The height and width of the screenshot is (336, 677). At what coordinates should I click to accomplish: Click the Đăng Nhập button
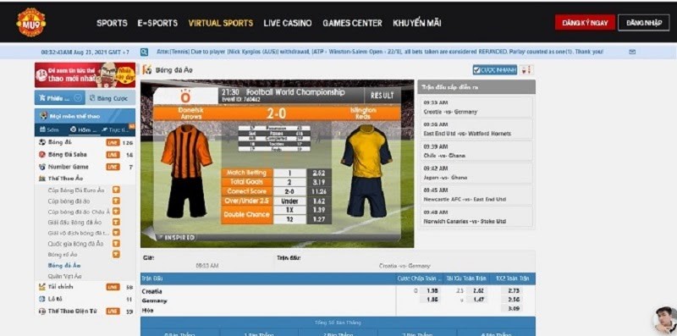pos(644,23)
